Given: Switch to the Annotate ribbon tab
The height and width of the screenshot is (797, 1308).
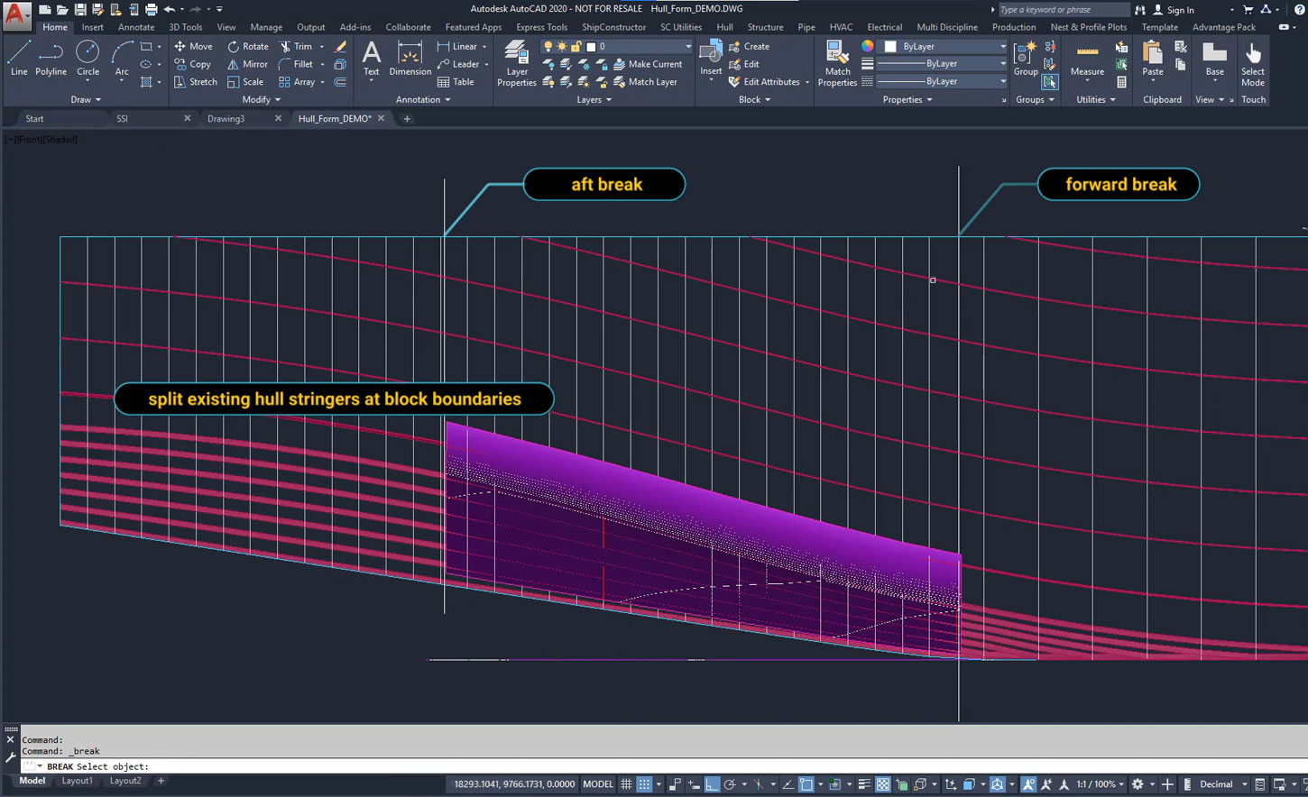Looking at the screenshot, I should pyautogui.click(x=135, y=27).
